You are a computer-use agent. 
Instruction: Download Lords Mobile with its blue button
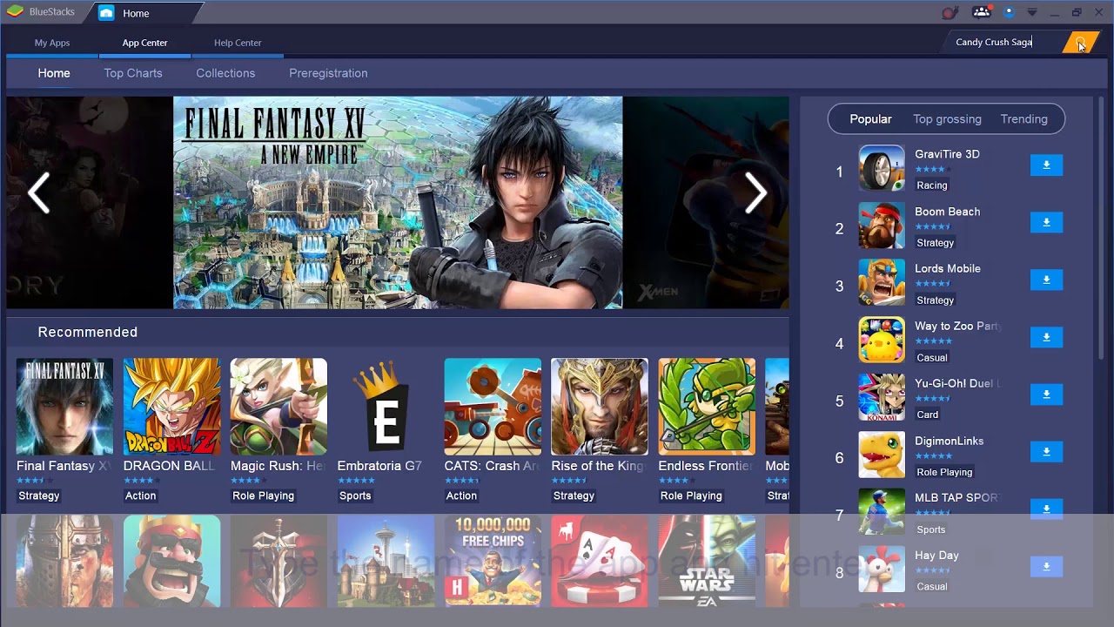click(1046, 280)
